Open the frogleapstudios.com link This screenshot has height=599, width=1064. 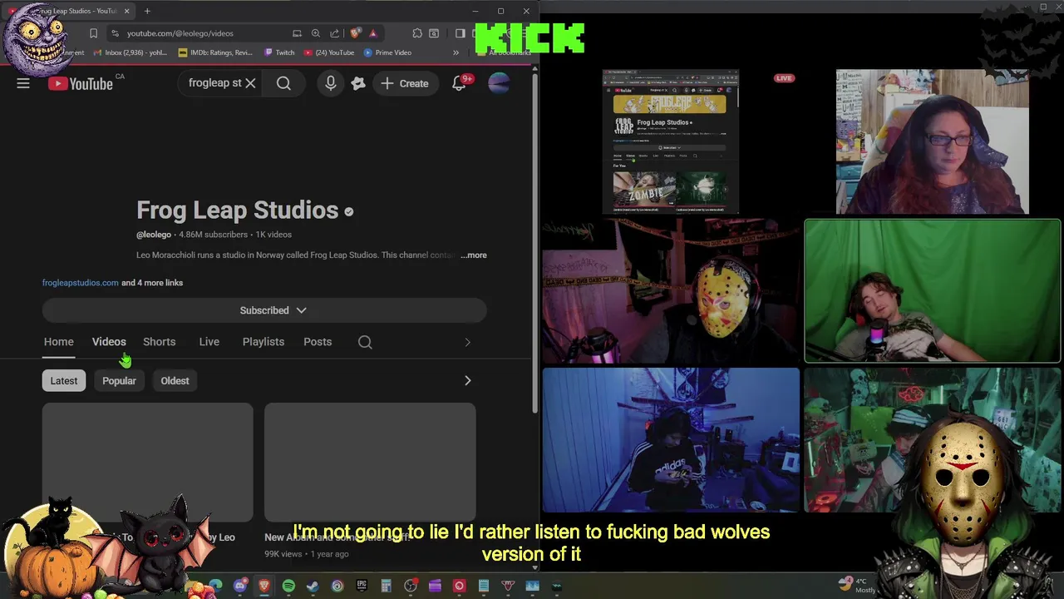coord(81,283)
